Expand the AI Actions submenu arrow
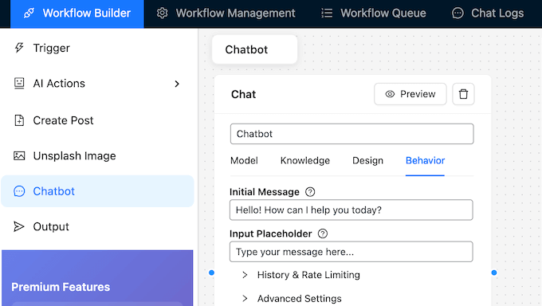Image resolution: width=542 pixels, height=306 pixels. [177, 84]
